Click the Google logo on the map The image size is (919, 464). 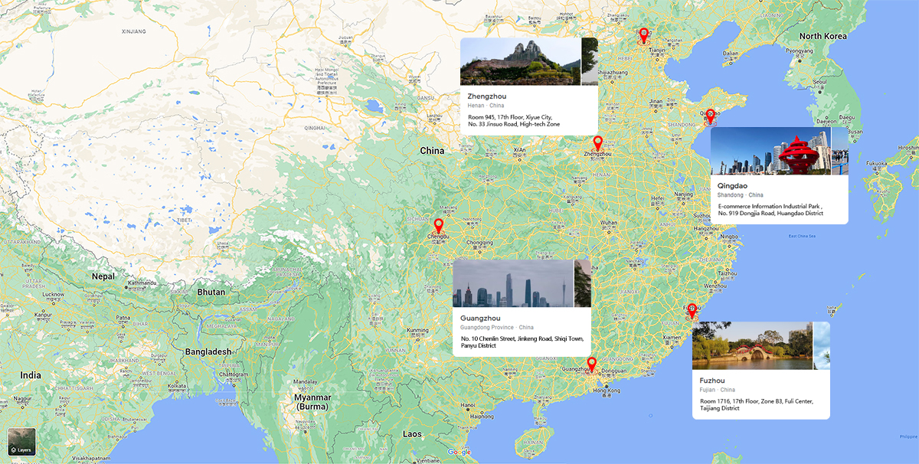tap(459, 452)
